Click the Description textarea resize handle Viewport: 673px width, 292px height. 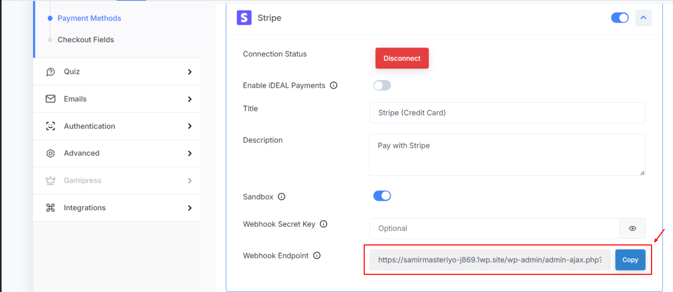[x=642, y=173]
